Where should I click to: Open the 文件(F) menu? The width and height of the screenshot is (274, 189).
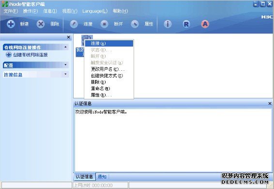pyautogui.click(x=11, y=11)
